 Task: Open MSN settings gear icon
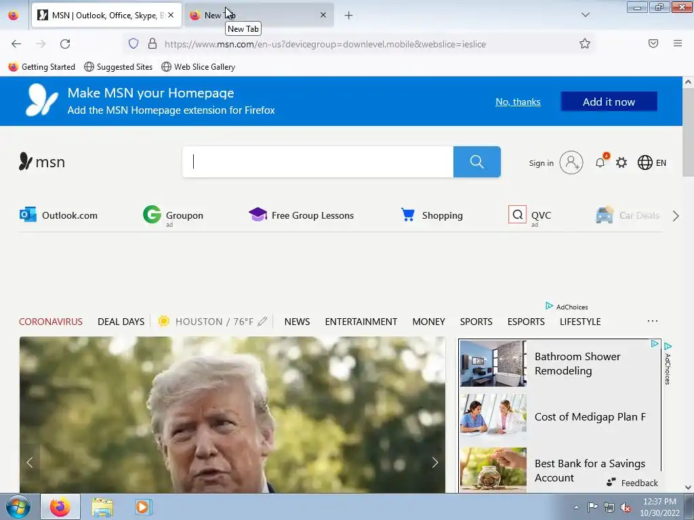point(621,162)
